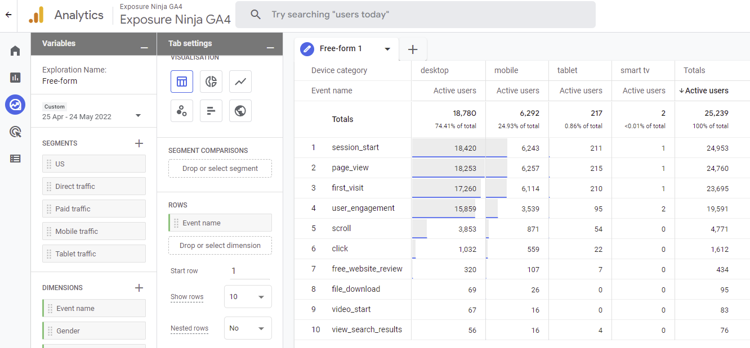Expand the Show rows dropdown
The image size is (750, 348).
[x=248, y=297]
